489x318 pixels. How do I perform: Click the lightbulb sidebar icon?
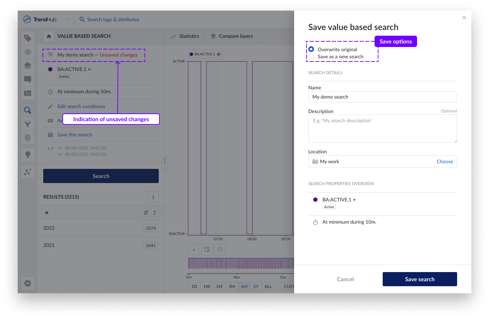pos(28,155)
